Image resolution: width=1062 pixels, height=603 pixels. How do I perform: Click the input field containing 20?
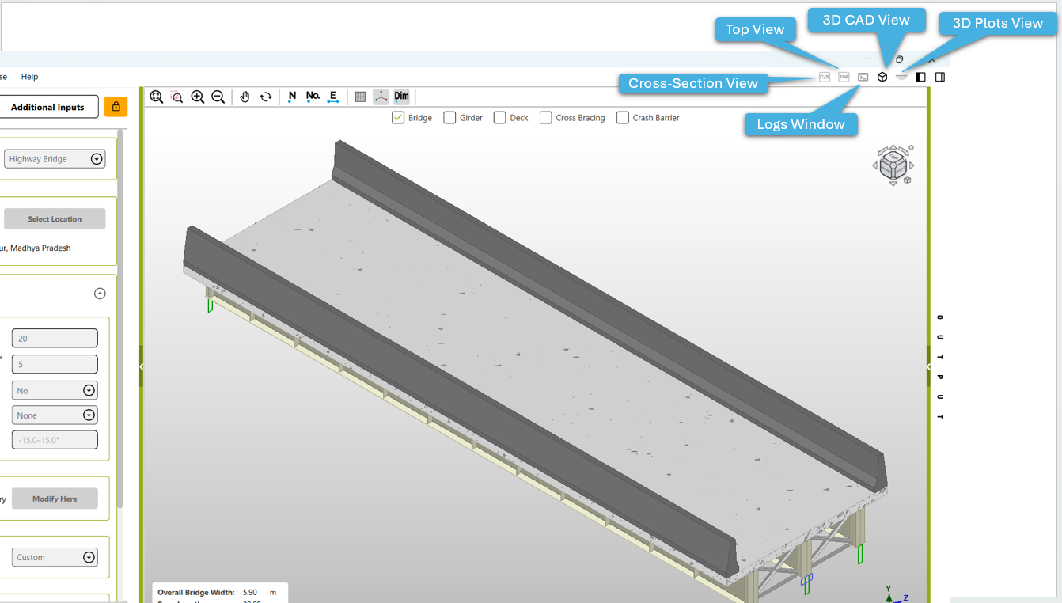(x=55, y=339)
